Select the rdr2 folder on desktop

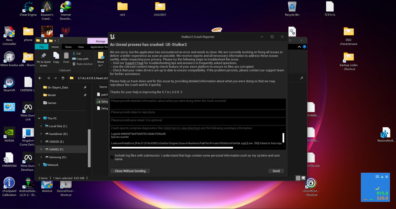pos(122,9)
